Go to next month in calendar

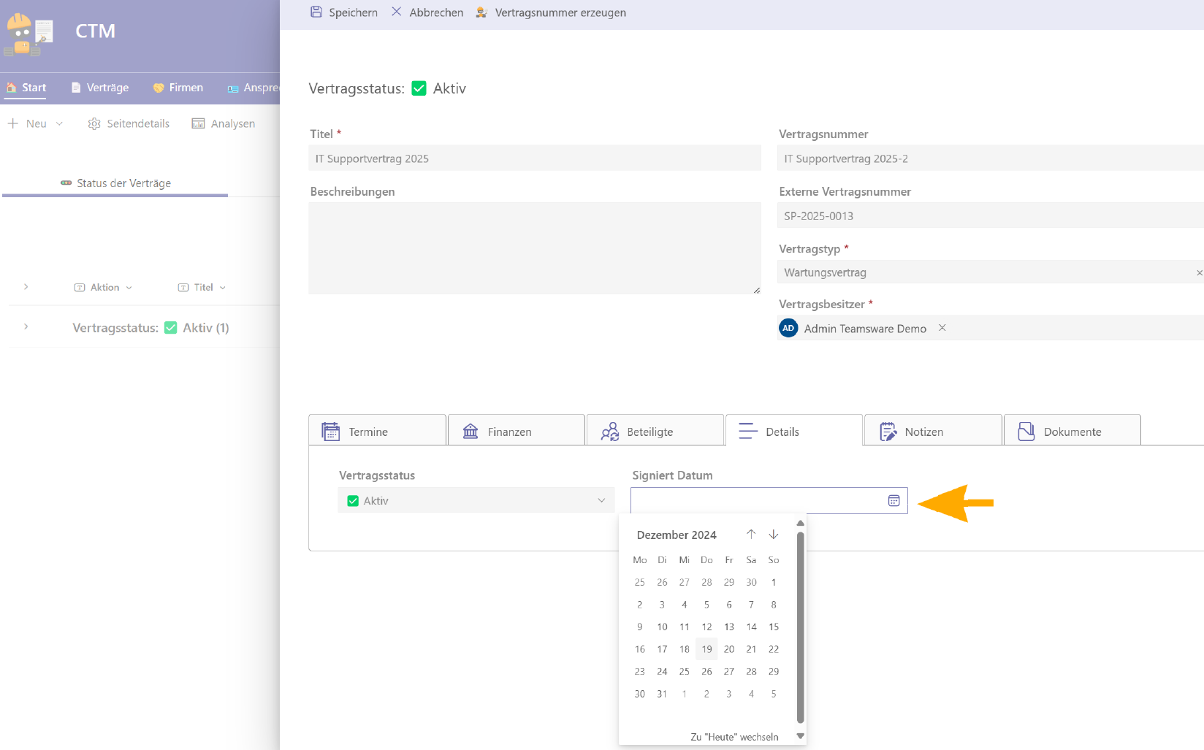coord(774,535)
